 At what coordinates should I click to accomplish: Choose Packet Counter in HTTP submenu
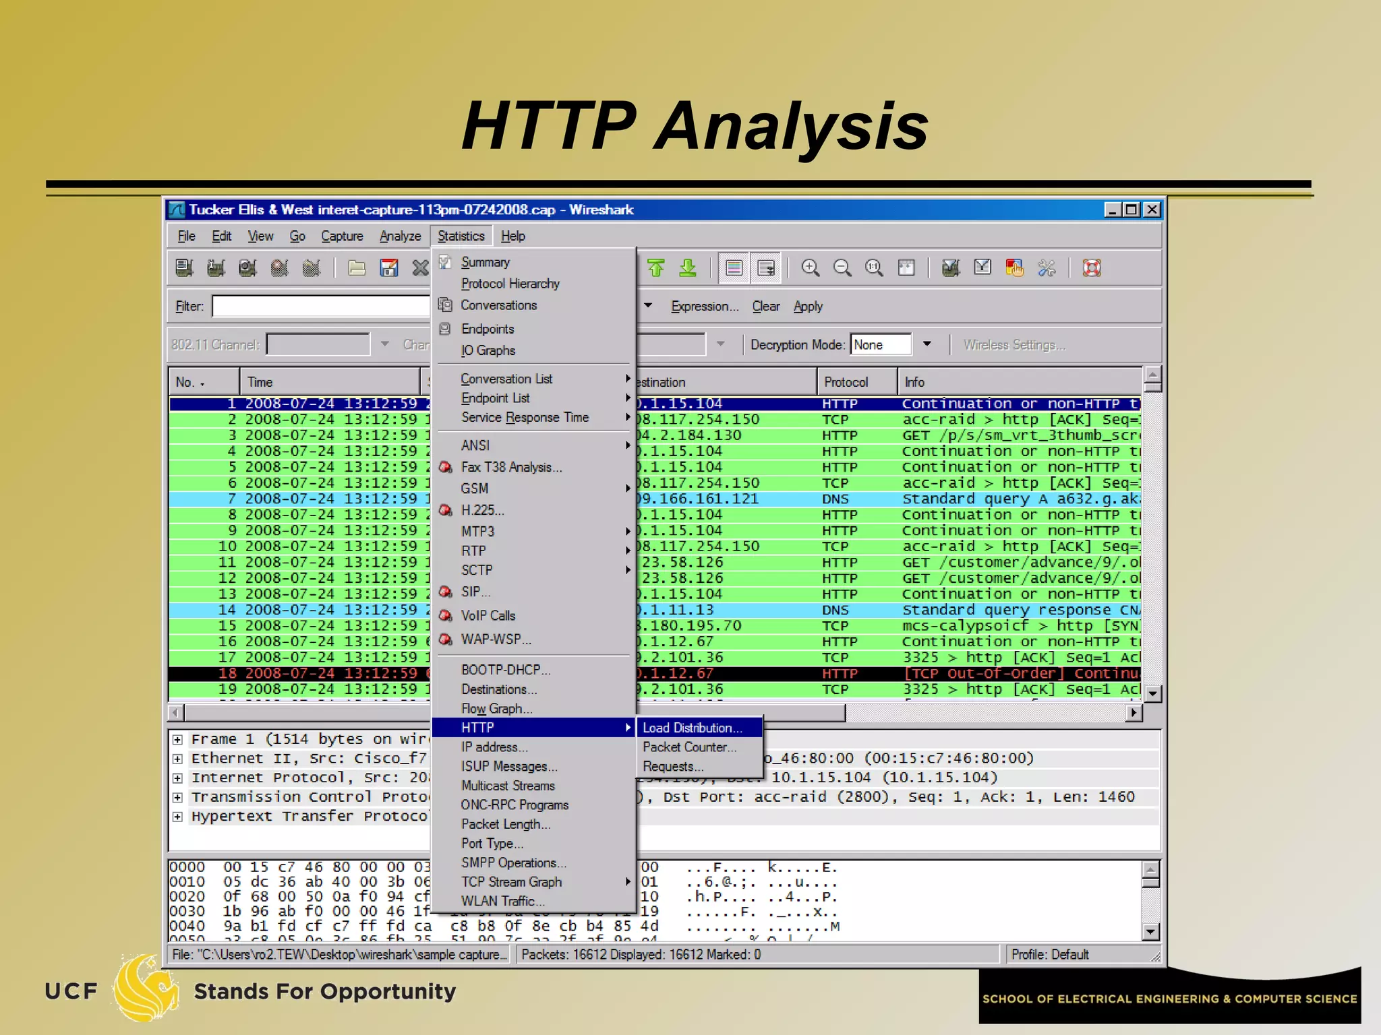click(x=699, y=747)
